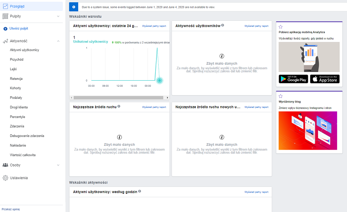Click the Przegląd chart icon
Image resolution: width=347 pixels, height=212 pixels.
point(5,7)
